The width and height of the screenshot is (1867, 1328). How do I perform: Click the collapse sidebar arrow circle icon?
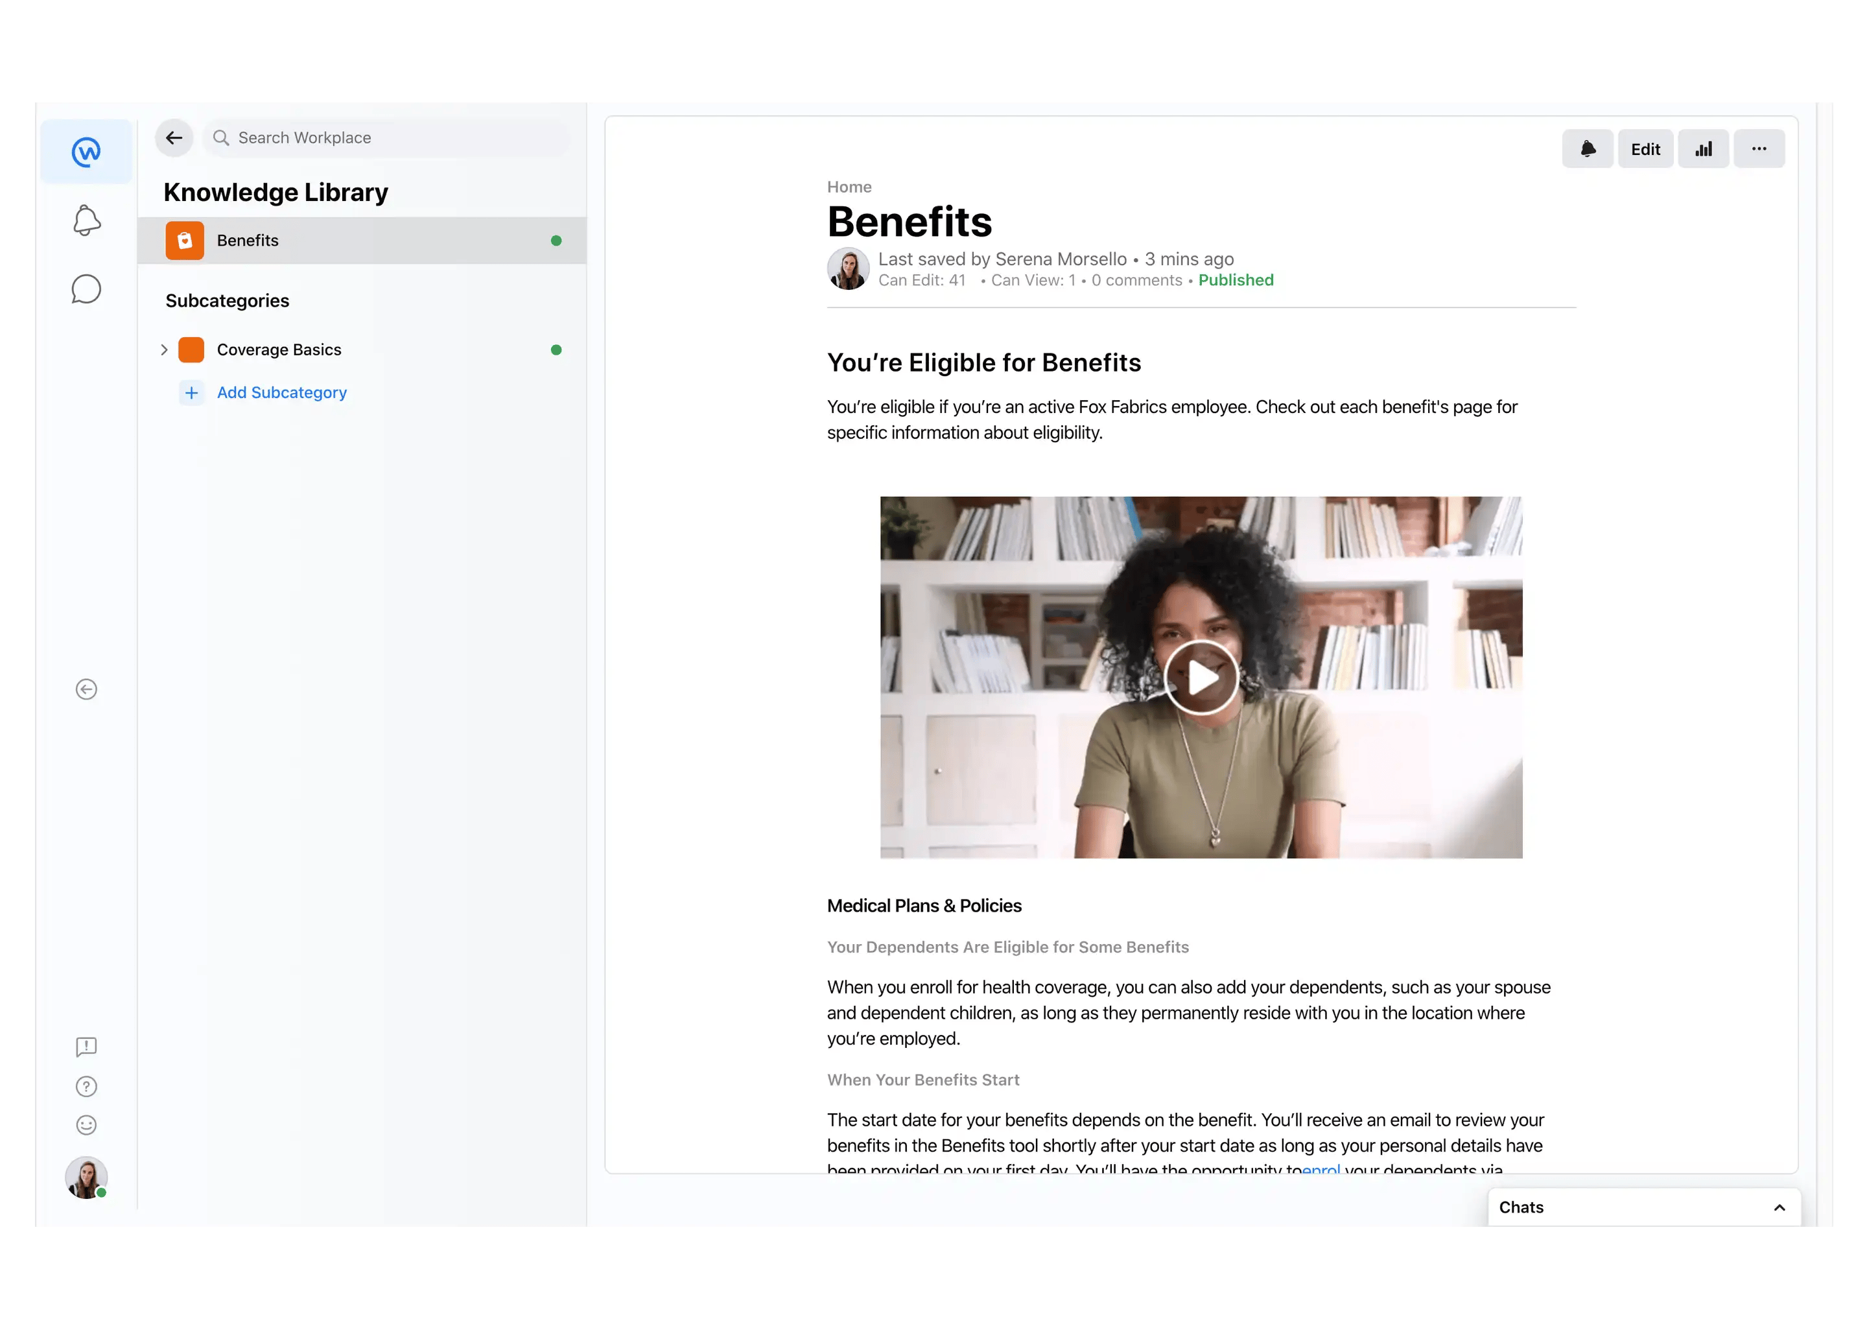click(x=86, y=689)
